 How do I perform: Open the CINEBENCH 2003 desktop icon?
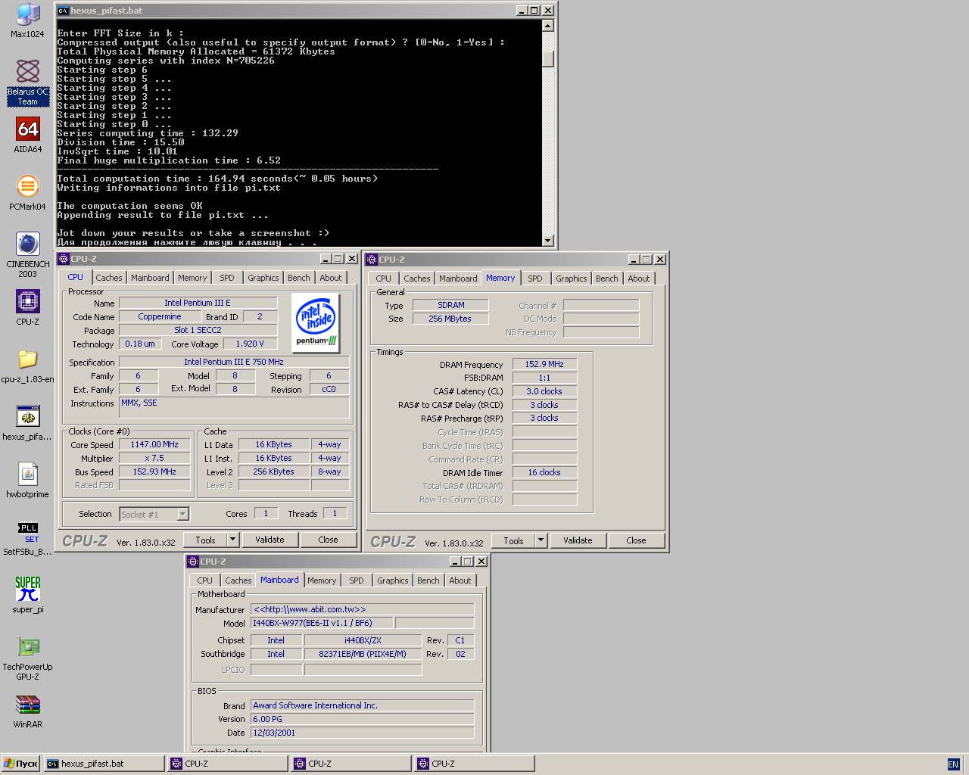pyautogui.click(x=28, y=254)
